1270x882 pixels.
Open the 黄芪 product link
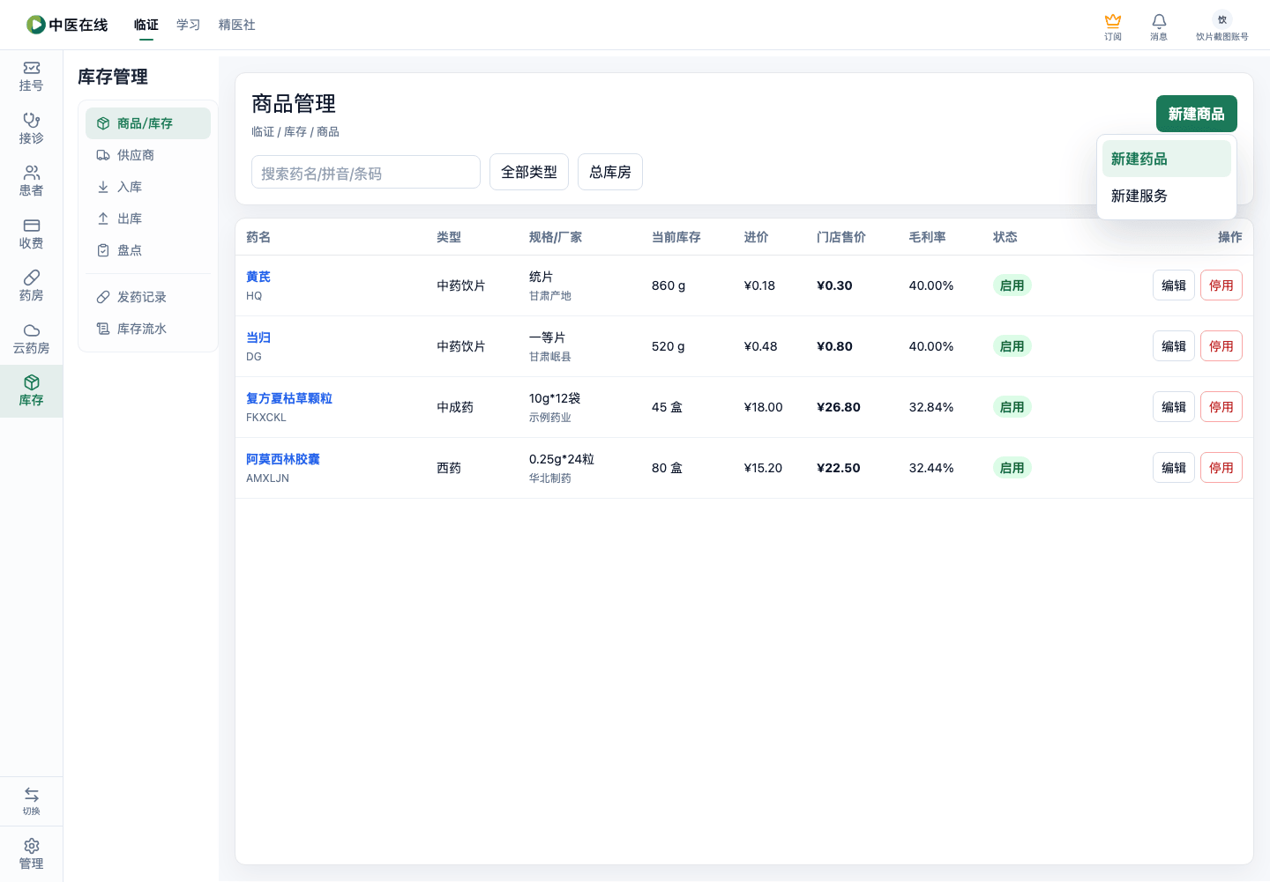point(258,277)
